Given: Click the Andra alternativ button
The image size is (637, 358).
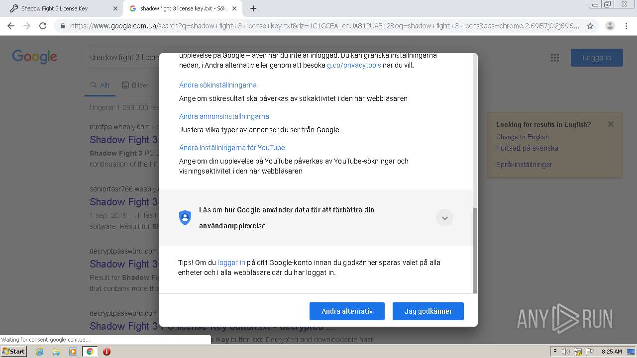Looking at the screenshot, I should point(347,311).
